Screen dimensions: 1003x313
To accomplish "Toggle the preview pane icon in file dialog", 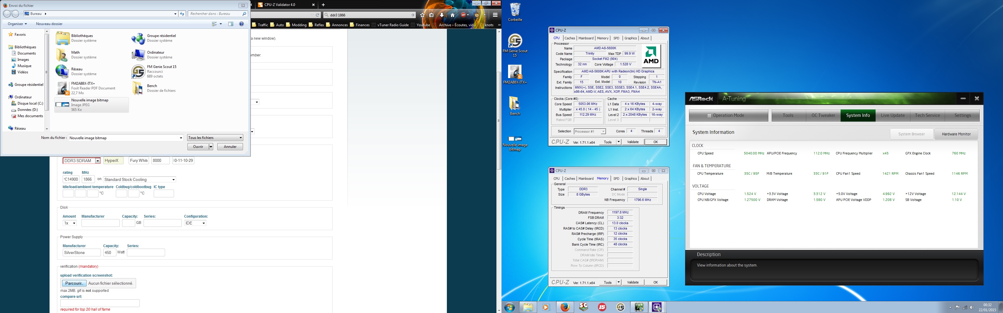I will tap(230, 24).
